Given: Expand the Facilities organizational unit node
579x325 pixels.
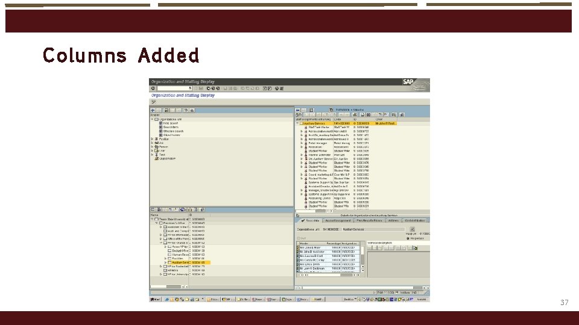Looking at the screenshot, I should coord(165,258).
